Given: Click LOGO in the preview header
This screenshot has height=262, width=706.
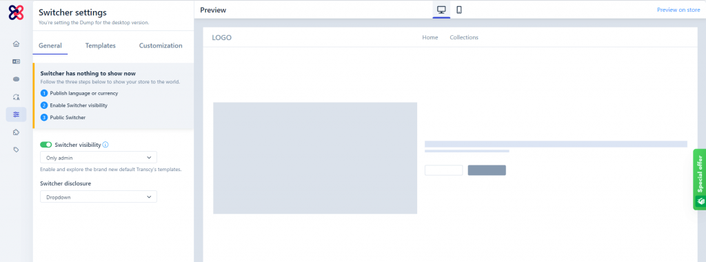Looking at the screenshot, I should (x=221, y=38).
